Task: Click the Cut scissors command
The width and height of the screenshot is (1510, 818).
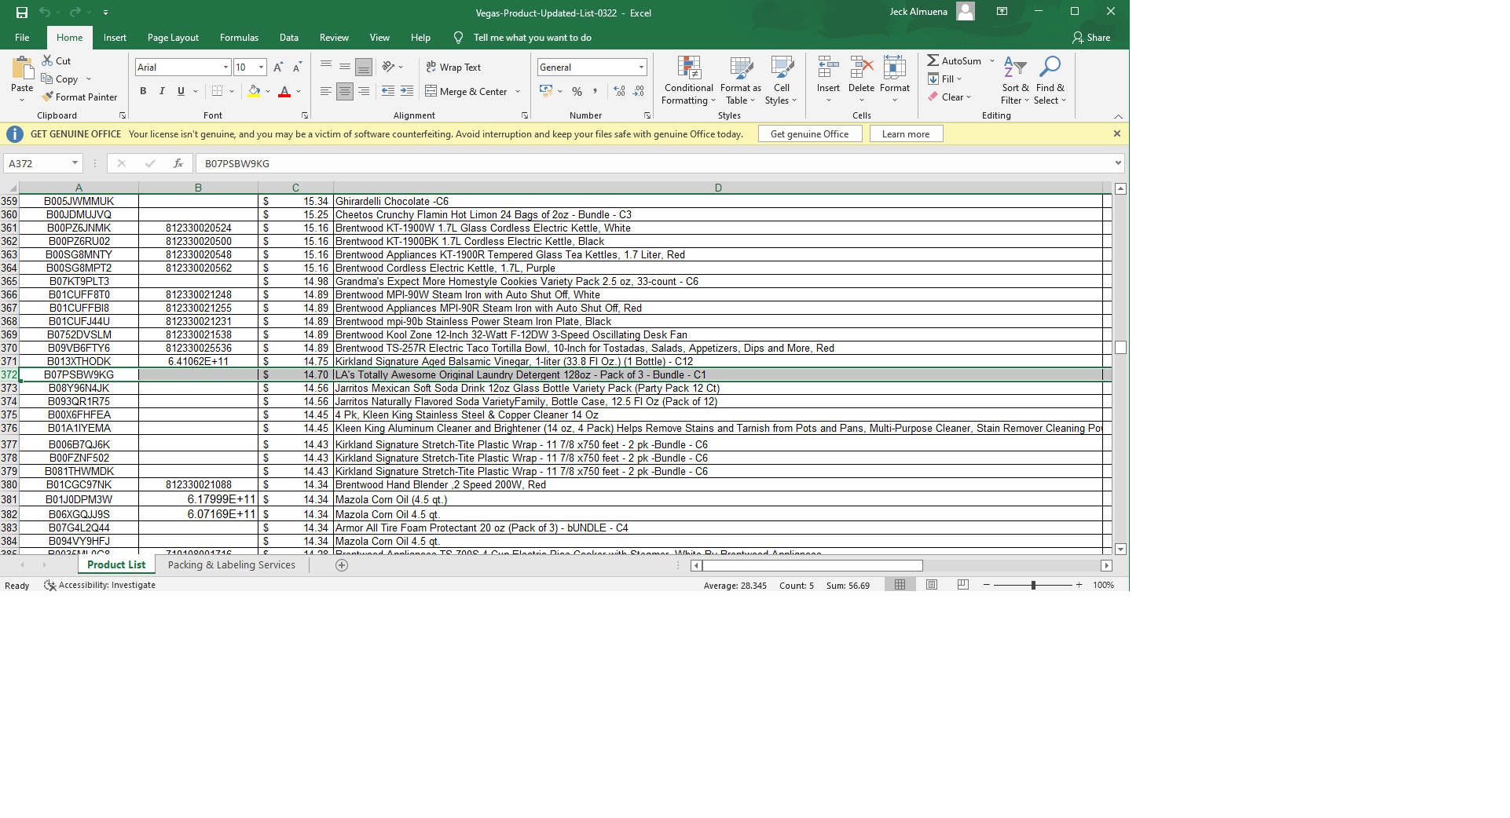Action: click(57, 60)
